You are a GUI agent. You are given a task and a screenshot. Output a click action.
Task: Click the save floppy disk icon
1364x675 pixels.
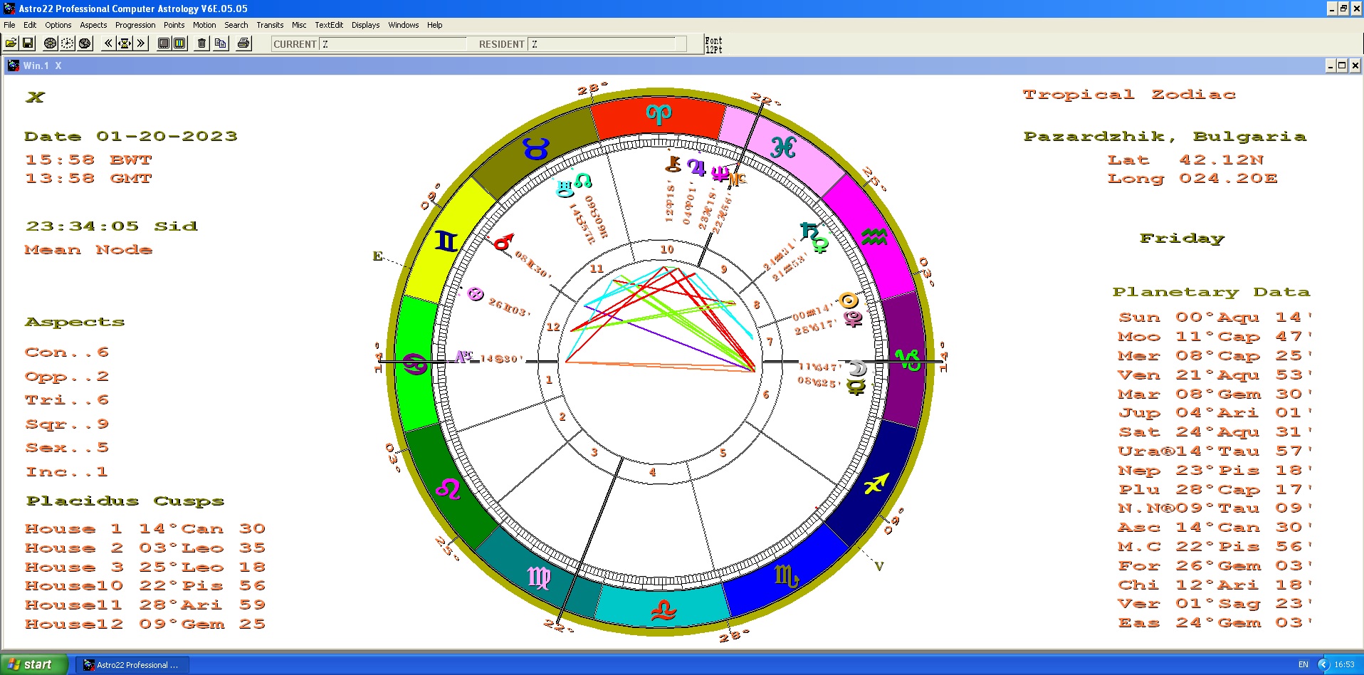point(28,43)
